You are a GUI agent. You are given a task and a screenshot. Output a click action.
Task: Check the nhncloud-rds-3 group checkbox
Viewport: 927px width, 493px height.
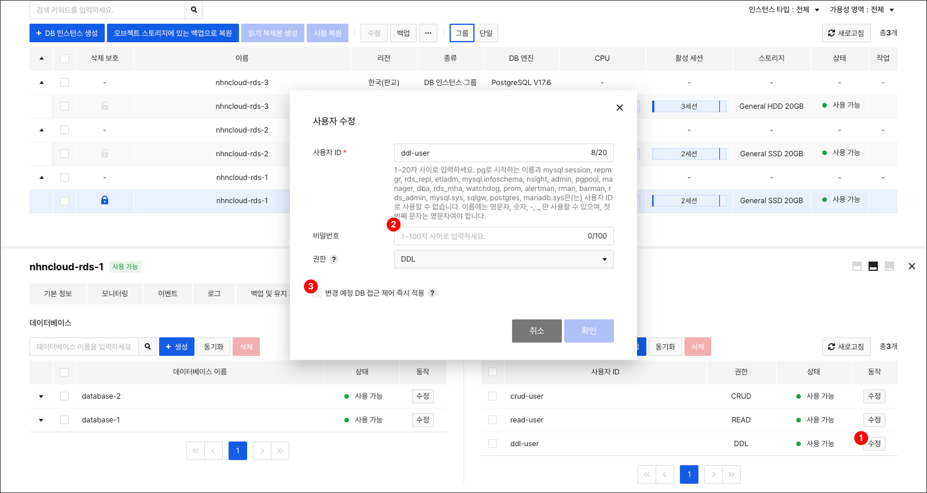coord(64,83)
